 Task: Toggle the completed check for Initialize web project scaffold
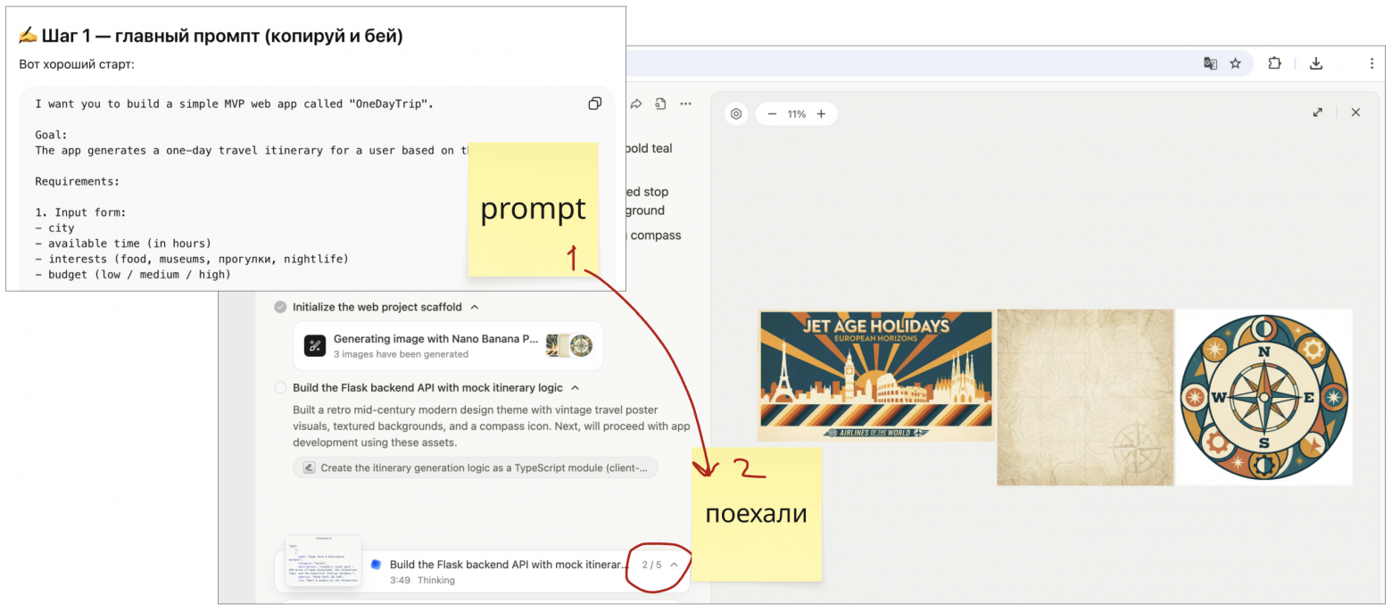pyautogui.click(x=280, y=307)
